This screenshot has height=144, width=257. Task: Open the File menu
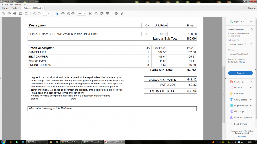2,4
